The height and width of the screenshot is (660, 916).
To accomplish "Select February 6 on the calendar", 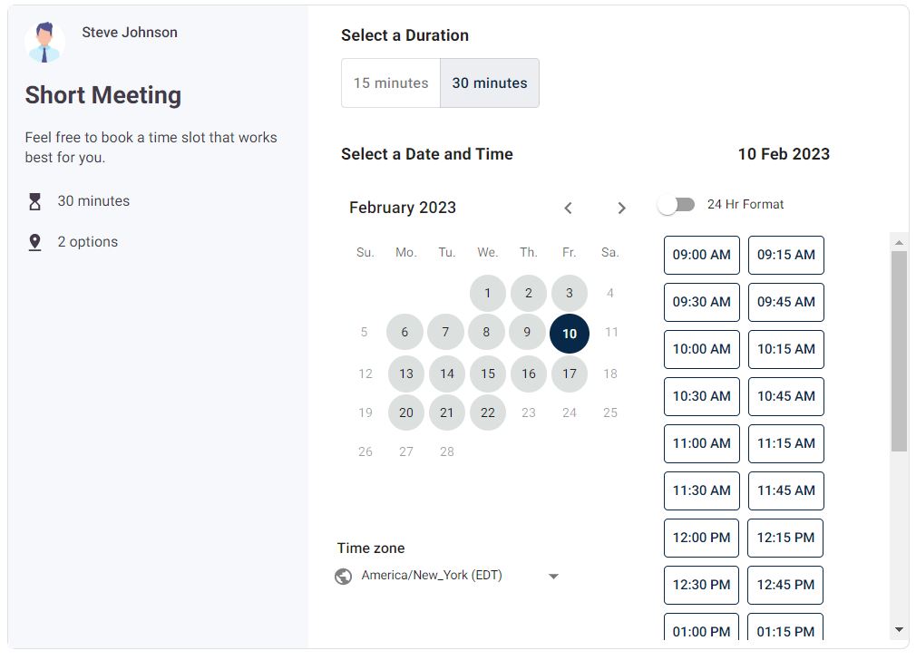I will pos(404,333).
